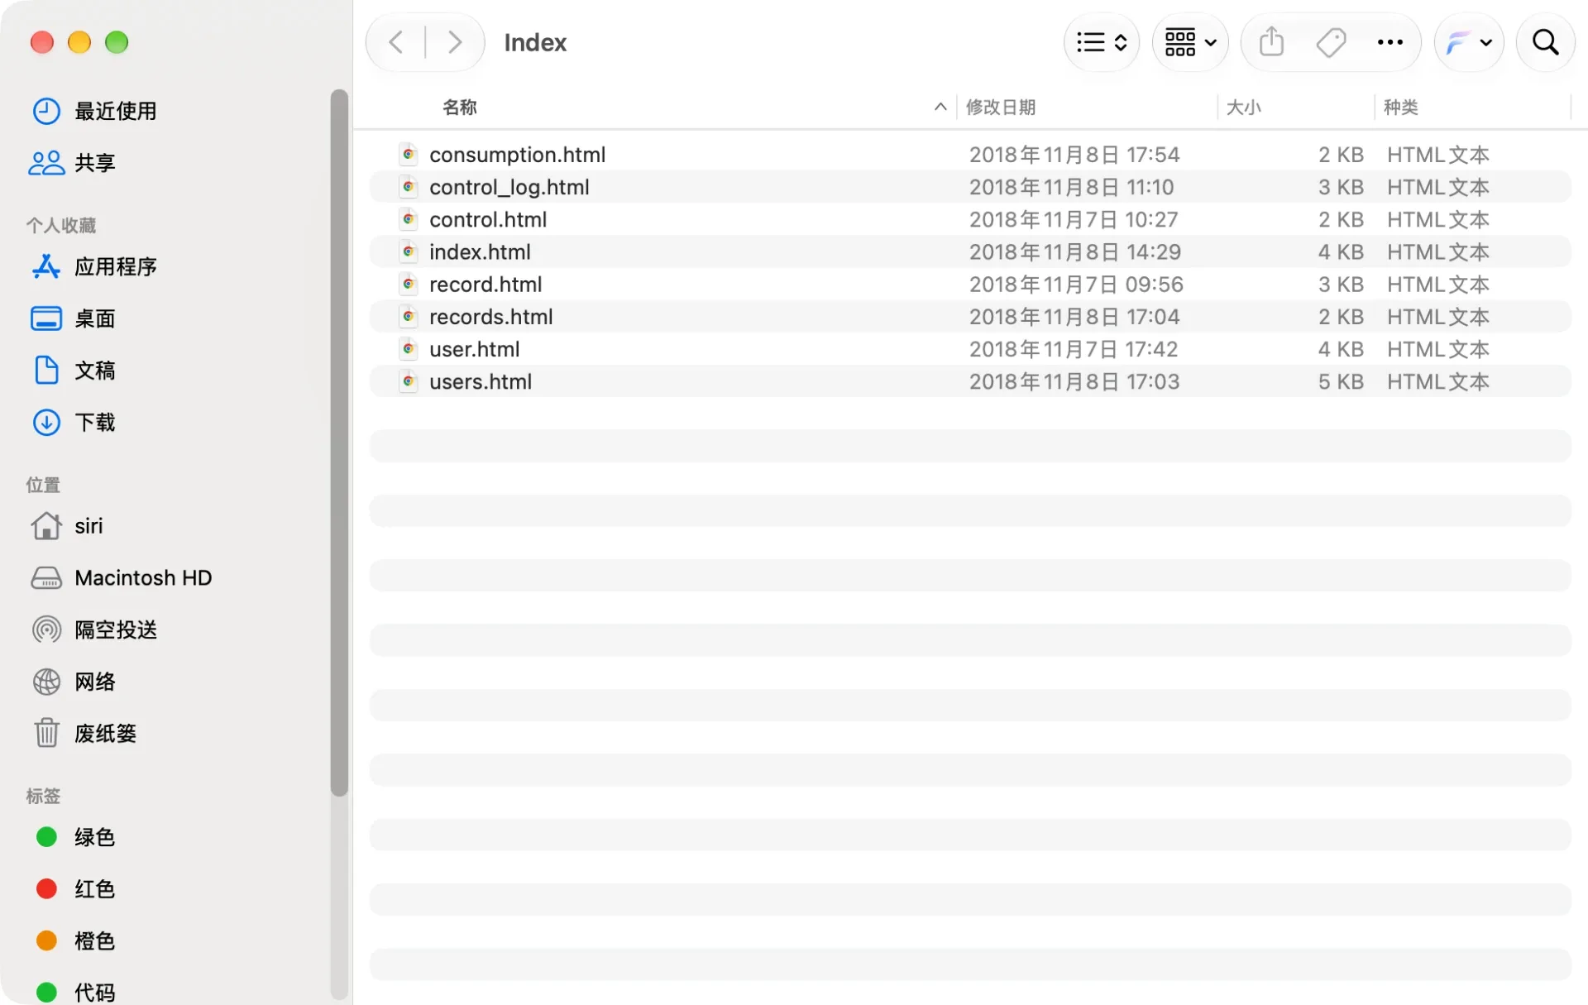Open 共享 in the sidebar

coord(94,163)
